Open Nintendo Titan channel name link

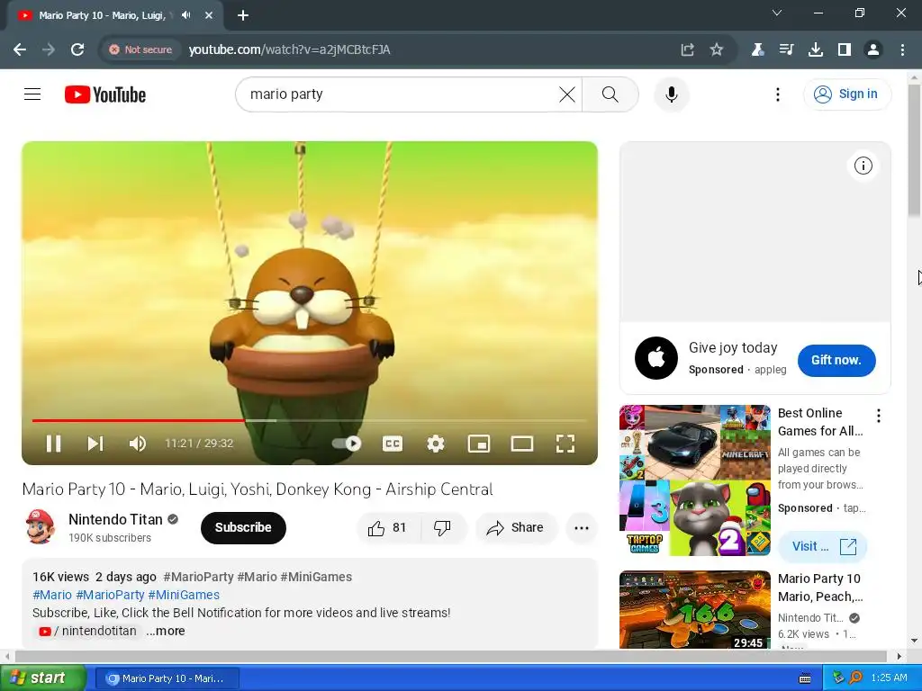115,519
